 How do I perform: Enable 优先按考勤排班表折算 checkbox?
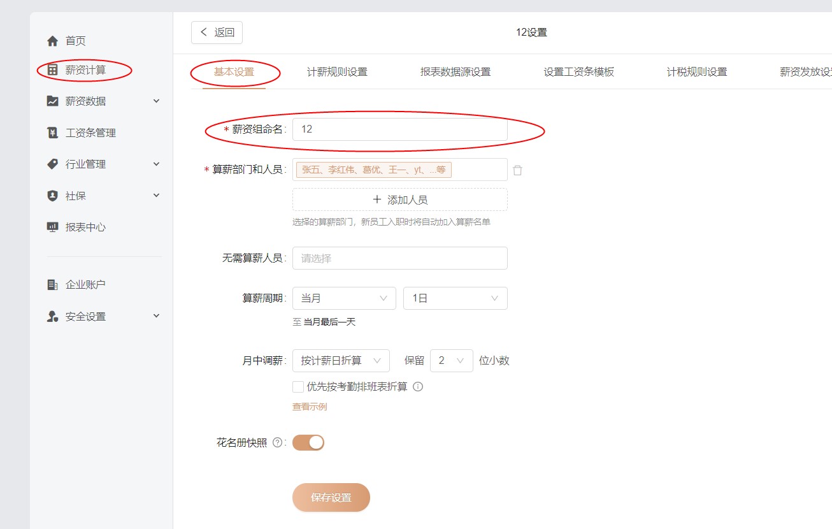[298, 387]
